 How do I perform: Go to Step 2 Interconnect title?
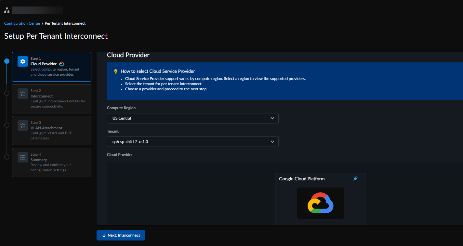(x=42, y=96)
